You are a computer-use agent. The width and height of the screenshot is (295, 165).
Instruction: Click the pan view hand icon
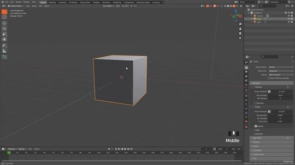pos(240,29)
